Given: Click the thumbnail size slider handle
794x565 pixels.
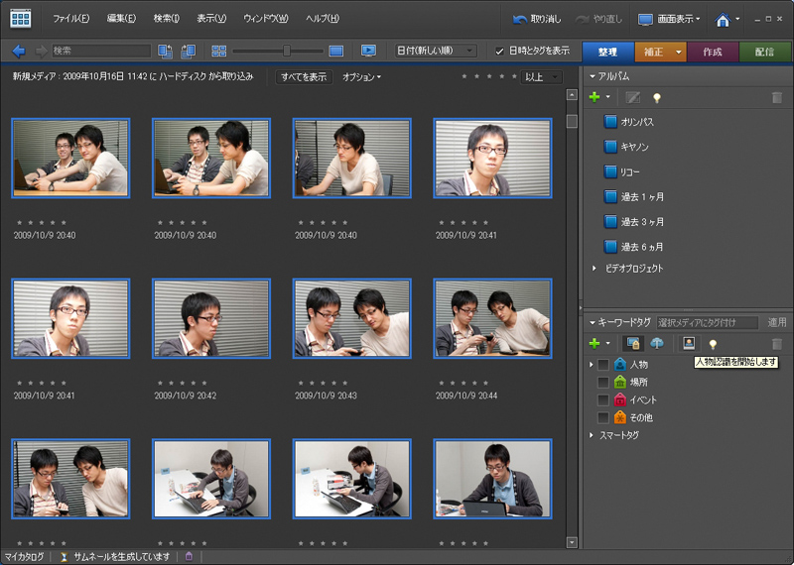Looking at the screenshot, I should [x=287, y=51].
